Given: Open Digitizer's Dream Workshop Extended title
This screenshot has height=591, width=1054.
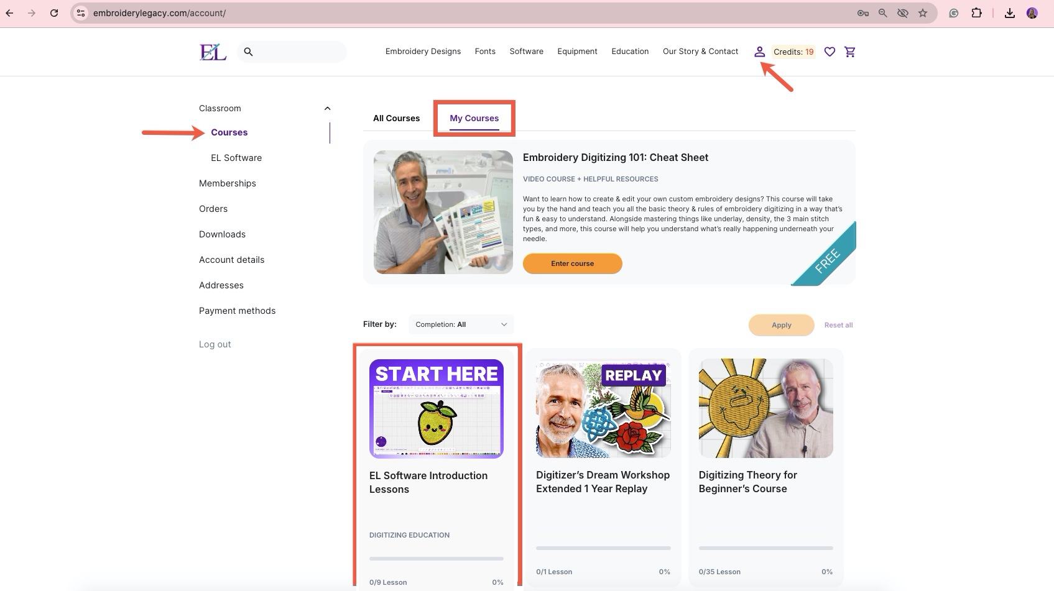Looking at the screenshot, I should (603, 482).
